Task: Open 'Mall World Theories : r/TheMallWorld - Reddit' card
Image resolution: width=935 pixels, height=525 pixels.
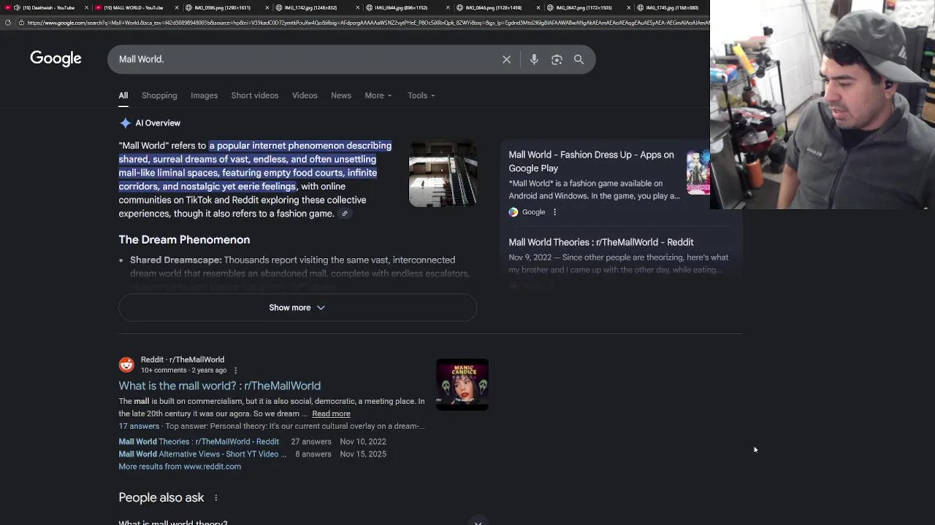Action: point(601,242)
